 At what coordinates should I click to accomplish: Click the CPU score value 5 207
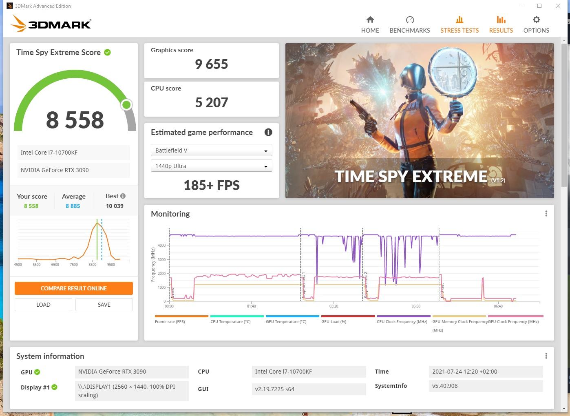tap(211, 102)
